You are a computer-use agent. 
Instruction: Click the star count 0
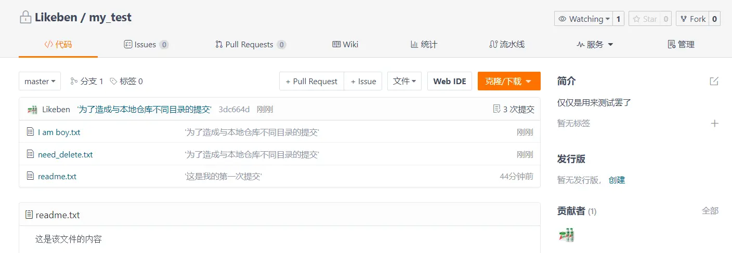coord(665,19)
